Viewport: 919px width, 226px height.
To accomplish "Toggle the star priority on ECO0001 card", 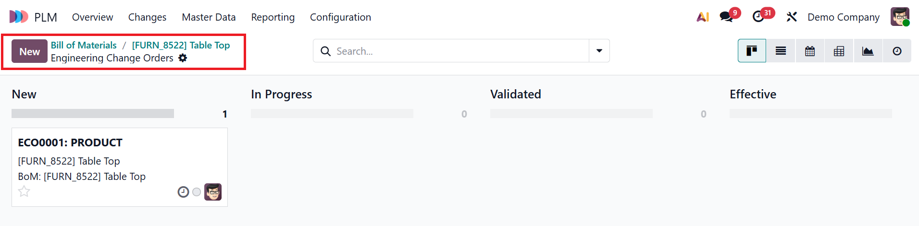I will [x=24, y=191].
